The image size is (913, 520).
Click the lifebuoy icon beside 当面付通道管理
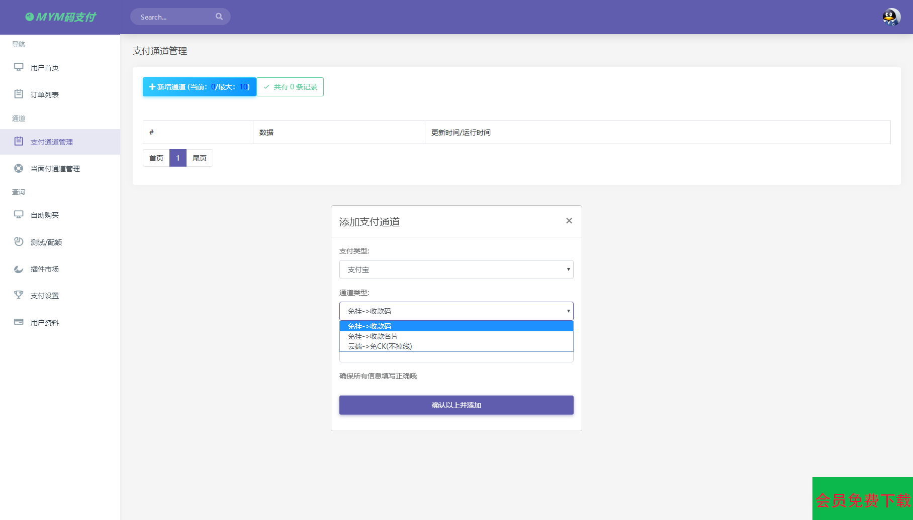19,168
